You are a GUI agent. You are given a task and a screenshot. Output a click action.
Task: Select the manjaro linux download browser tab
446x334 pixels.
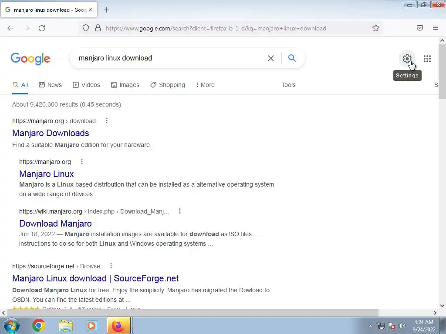tap(49, 10)
